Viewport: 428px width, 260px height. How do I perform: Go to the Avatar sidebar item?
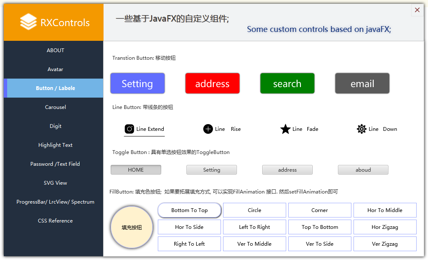coord(55,69)
